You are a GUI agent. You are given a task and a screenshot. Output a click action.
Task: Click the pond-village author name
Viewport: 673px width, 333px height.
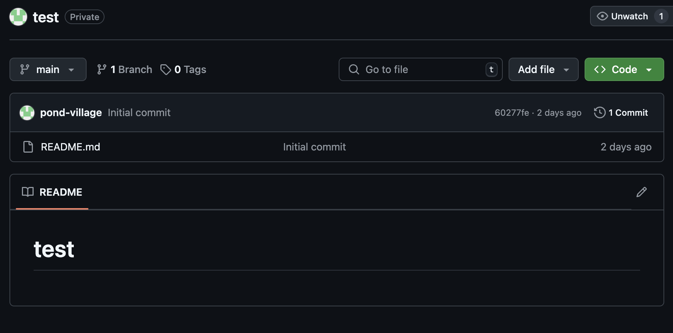tap(71, 112)
